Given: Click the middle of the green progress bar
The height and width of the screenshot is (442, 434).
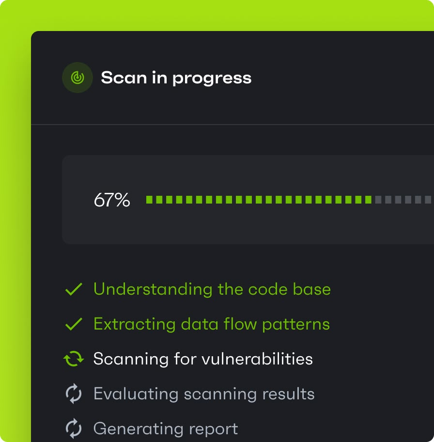Looking at the screenshot, I should (259, 200).
